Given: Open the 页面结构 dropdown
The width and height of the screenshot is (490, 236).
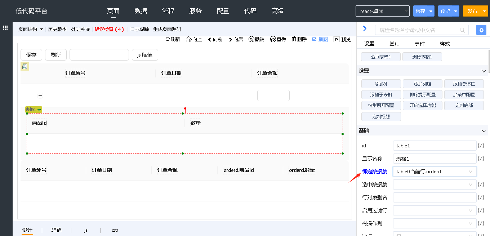Looking at the screenshot, I should (x=31, y=29).
